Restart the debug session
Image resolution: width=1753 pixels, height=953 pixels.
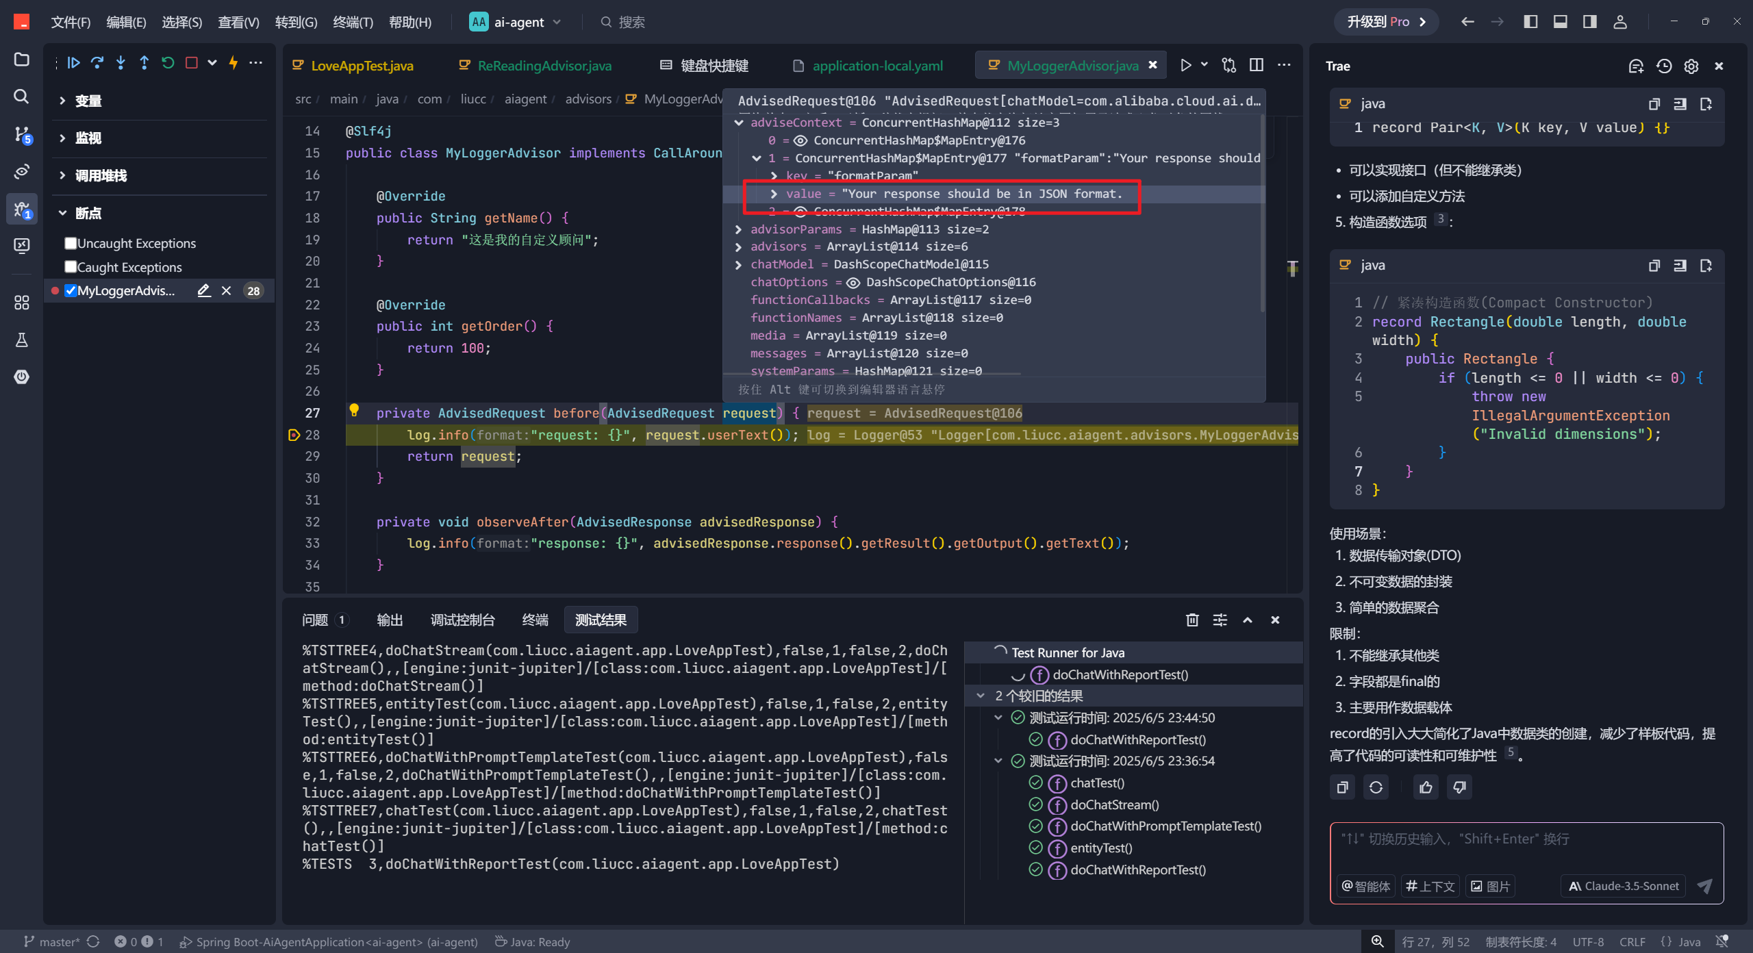point(168,63)
